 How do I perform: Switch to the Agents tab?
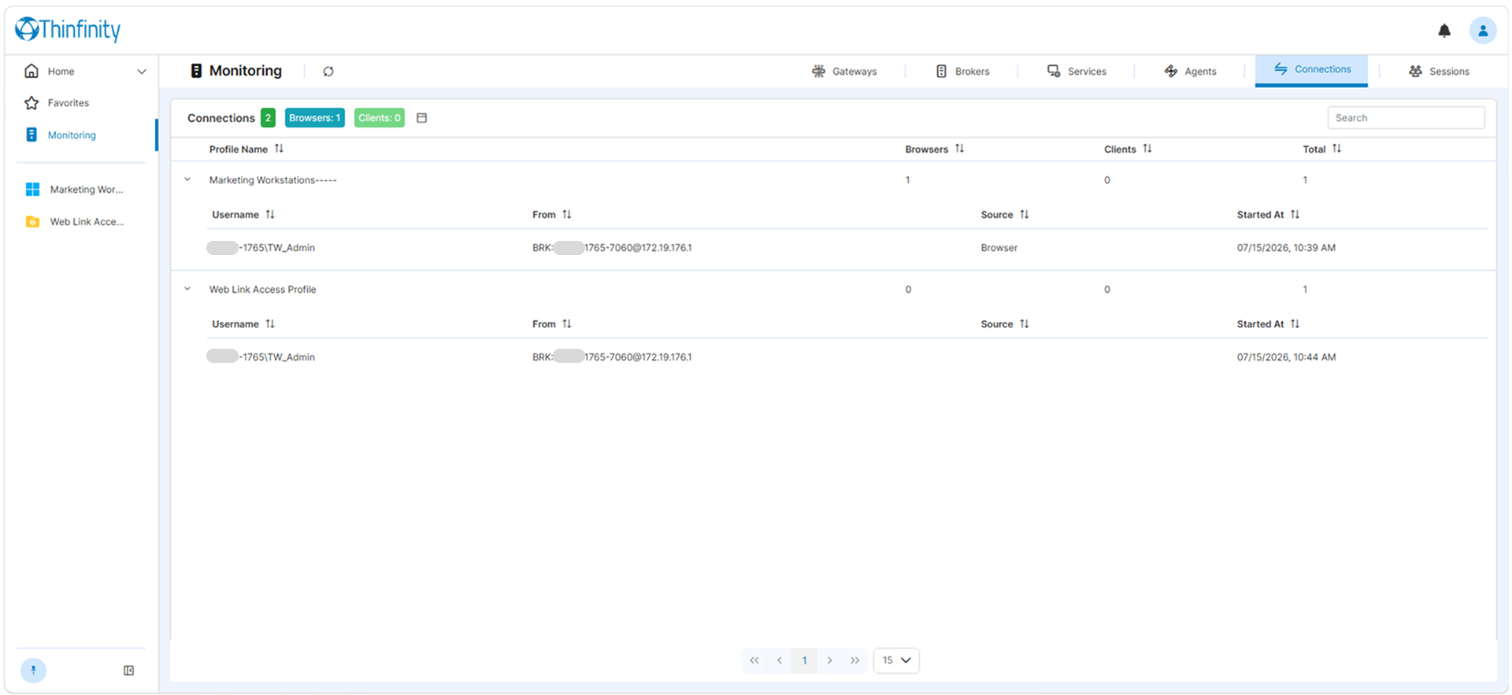click(x=1190, y=72)
